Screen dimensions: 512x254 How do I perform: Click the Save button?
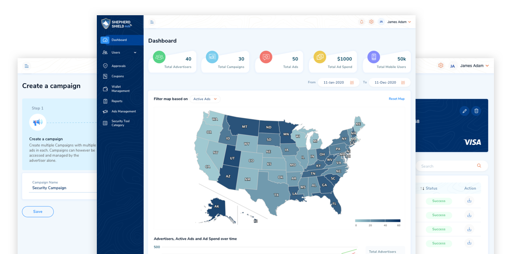click(x=38, y=212)
